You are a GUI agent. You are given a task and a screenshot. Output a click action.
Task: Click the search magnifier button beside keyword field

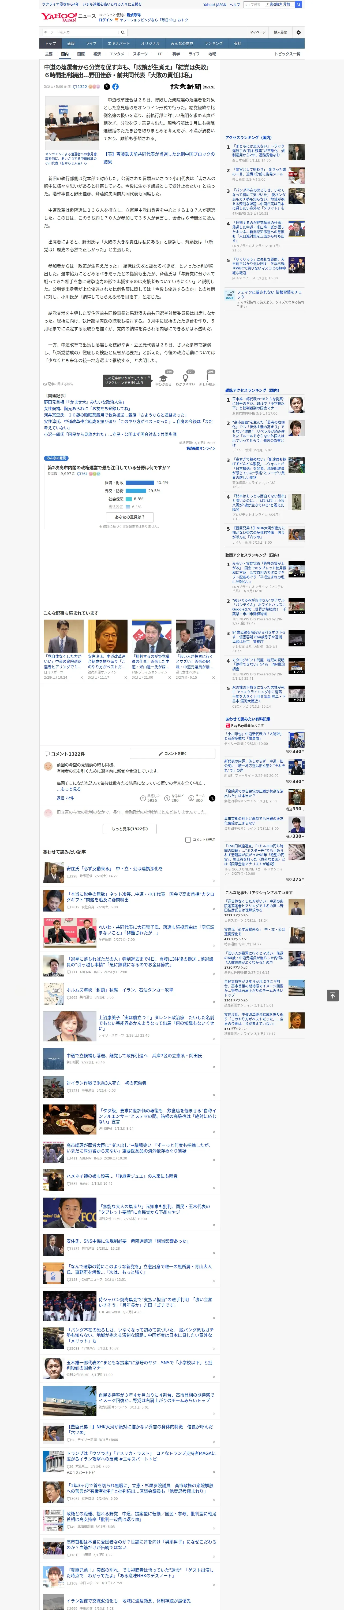click(x=123, y=32)
